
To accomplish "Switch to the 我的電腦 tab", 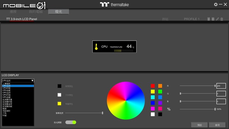I will tap(36, 11).
